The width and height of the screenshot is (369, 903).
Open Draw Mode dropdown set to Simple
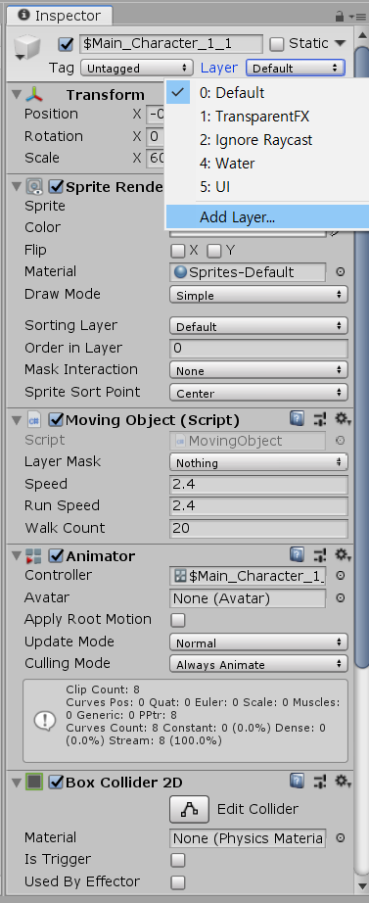point(258,295)
